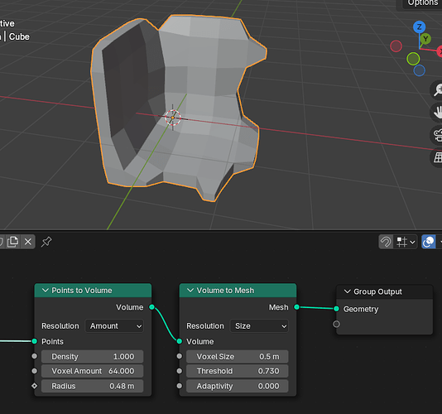442x414 pixels.
Task: Click the zoom magnifier icon in viewport
Action: tap(438, 90)
